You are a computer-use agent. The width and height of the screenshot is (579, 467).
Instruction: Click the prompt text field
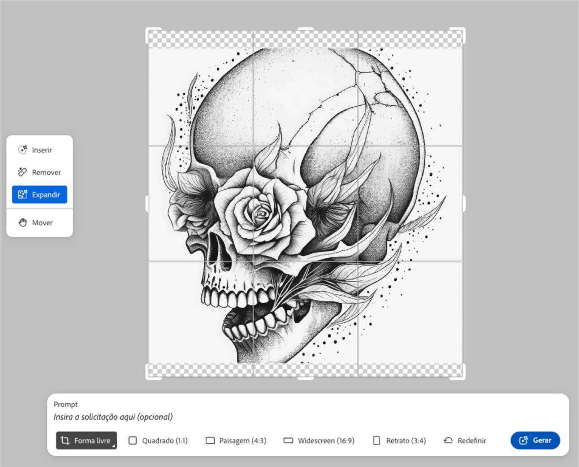[x=308, y=417]
